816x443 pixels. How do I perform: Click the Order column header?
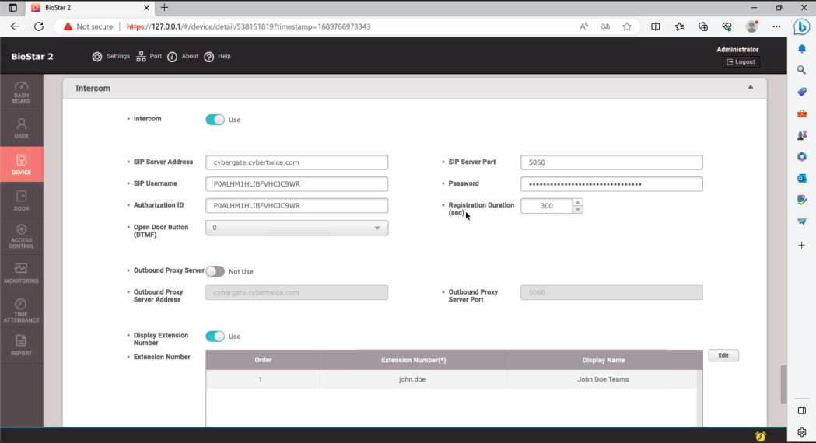click(263, 360)
